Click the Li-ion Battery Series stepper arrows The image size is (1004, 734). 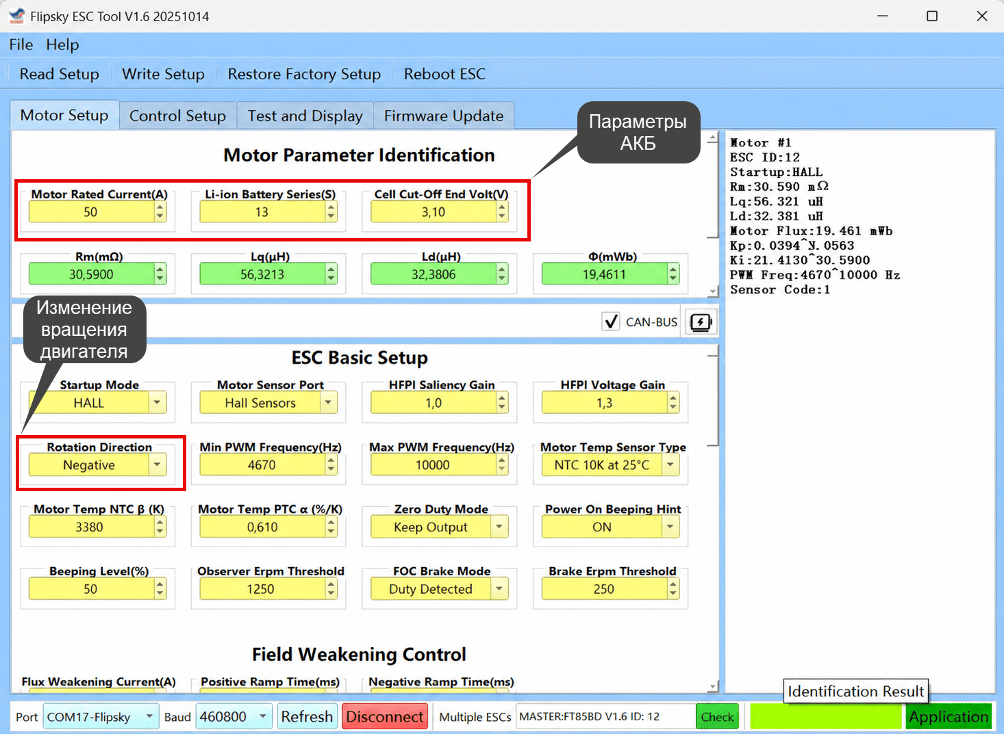pyautogui.click(x=331, y=212)
